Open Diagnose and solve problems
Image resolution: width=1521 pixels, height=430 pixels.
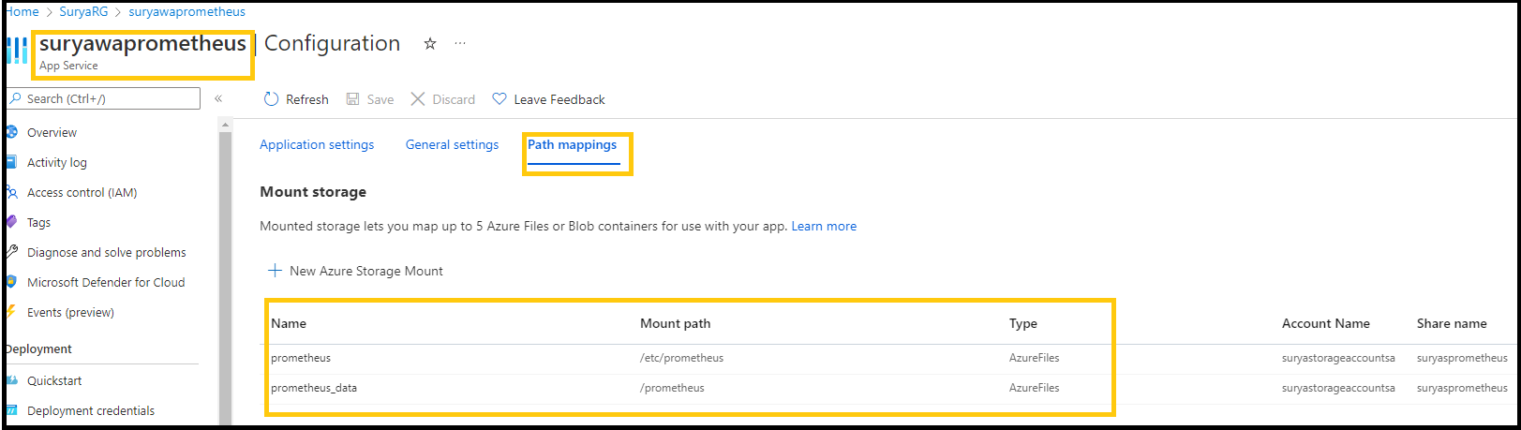click(107, 252)
